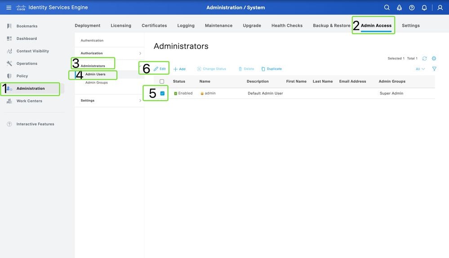
Task: Select Admin Groups in the tree
Action: 97,82
